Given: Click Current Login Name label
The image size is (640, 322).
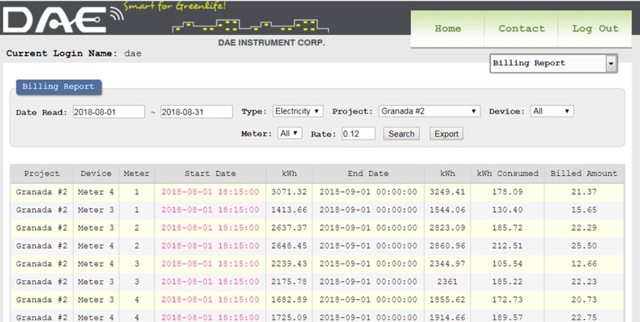Looking at the screenshot, I should [x=61, y=53].
